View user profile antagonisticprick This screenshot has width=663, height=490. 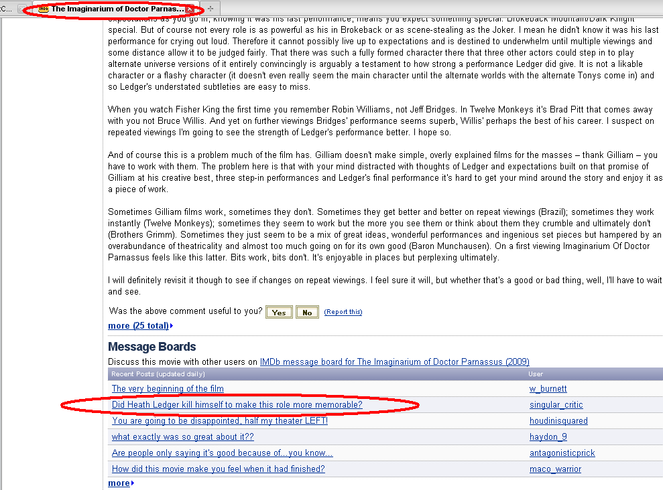[x=562, y=453]
